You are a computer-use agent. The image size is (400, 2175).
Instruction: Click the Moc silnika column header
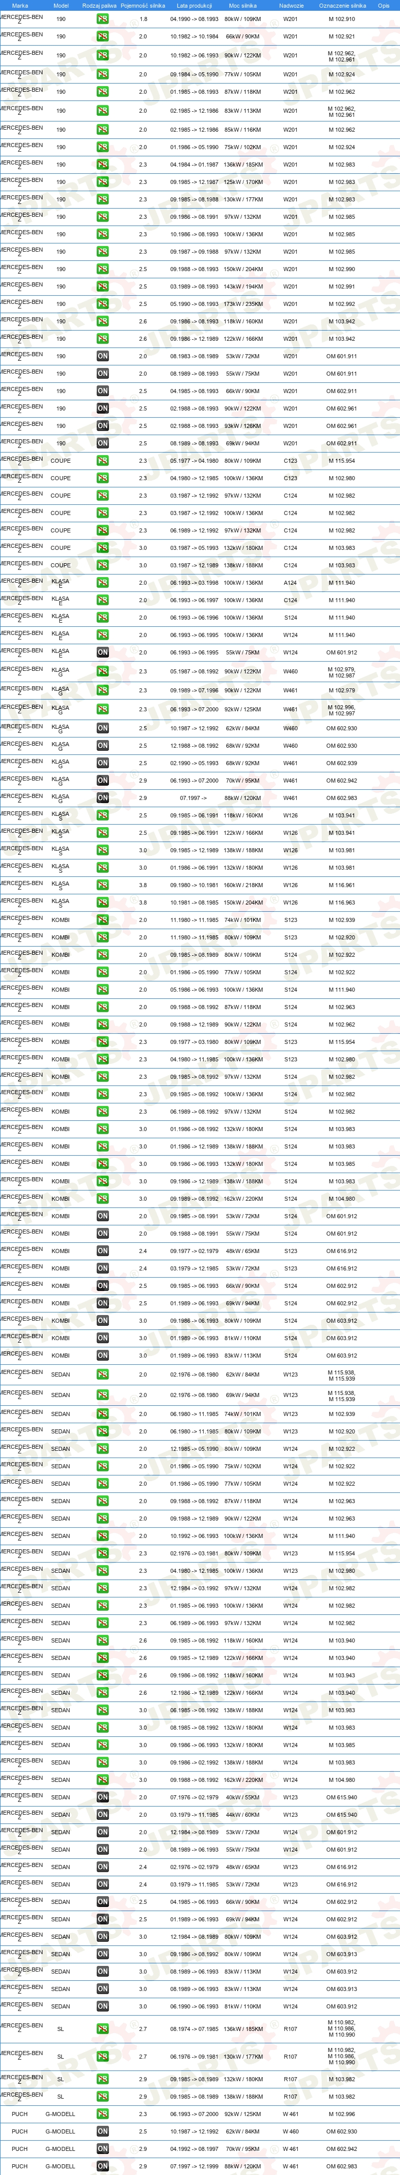click(x=242, y=5)
